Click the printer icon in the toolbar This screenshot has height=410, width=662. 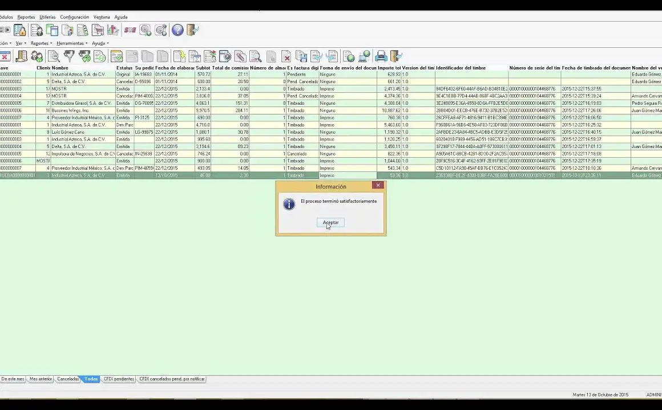point(381,56)
